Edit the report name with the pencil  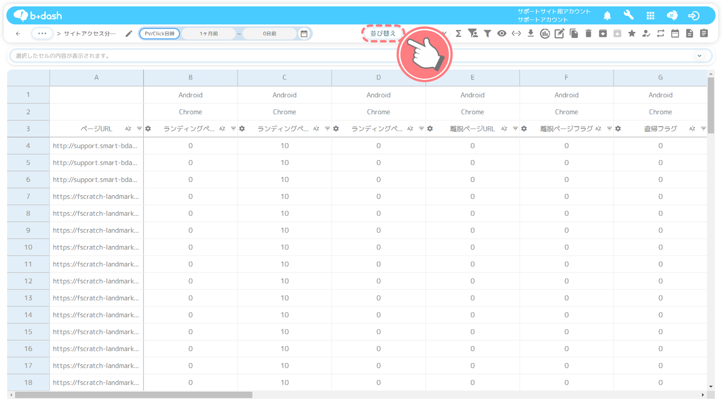(129, 34)
